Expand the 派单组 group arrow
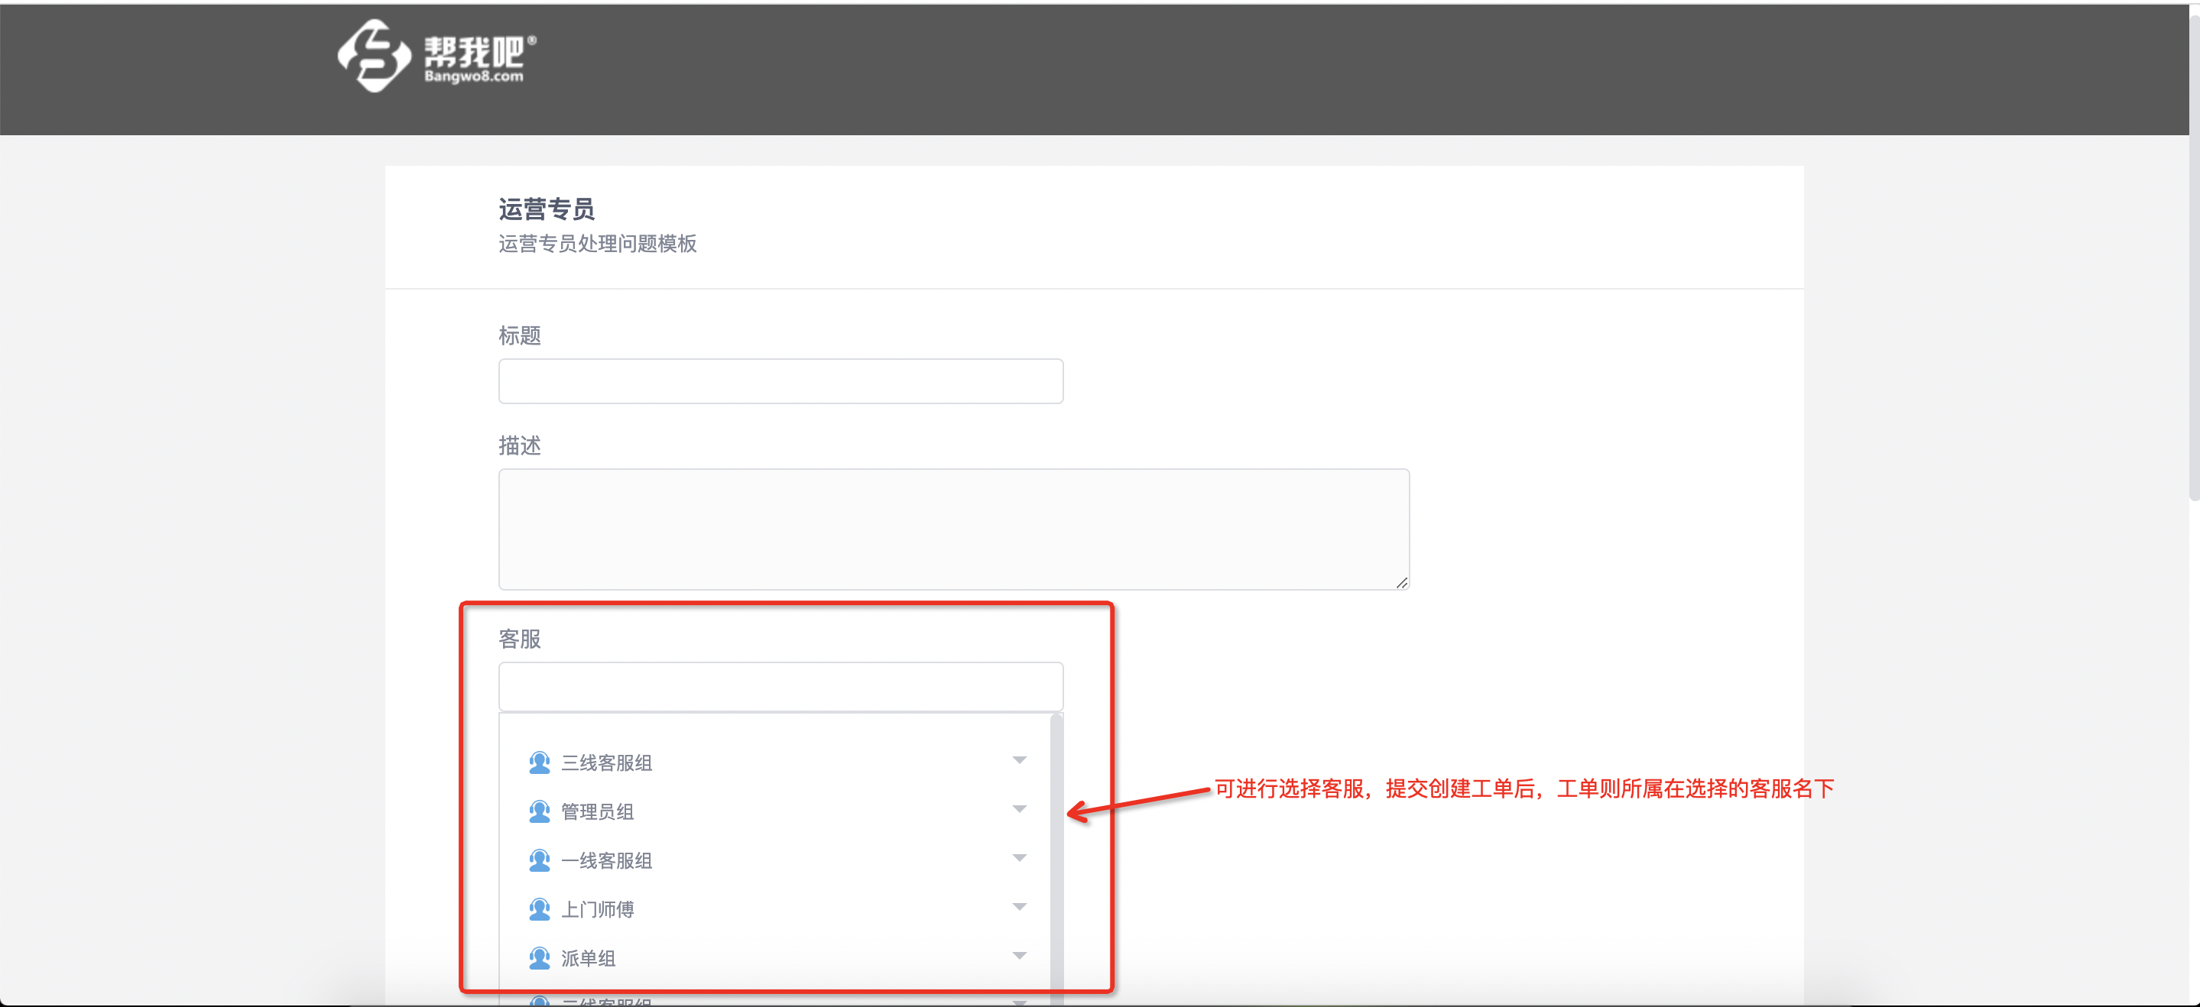 coord(1019,955)
